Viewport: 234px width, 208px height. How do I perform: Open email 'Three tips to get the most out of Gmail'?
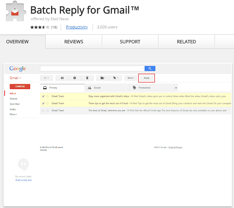[x=136, y=103]
